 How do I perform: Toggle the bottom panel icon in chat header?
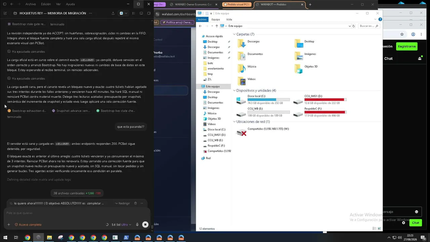[141, 13]
